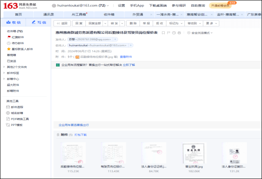
Task: Open the red flag 红旗邮件 folder
Action: 17,37
